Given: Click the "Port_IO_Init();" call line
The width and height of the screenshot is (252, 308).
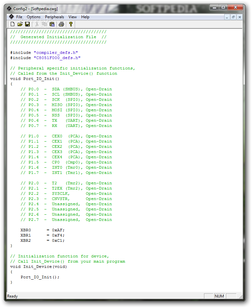Looking at the screenshot, I should [x=40, y=277].
